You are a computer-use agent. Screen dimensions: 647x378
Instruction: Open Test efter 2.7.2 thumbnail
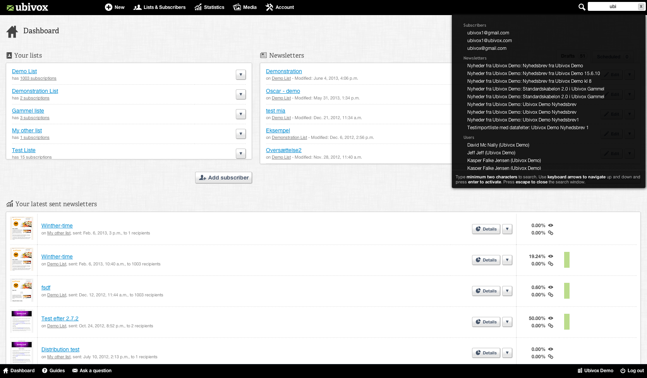(x=22, y=321)
